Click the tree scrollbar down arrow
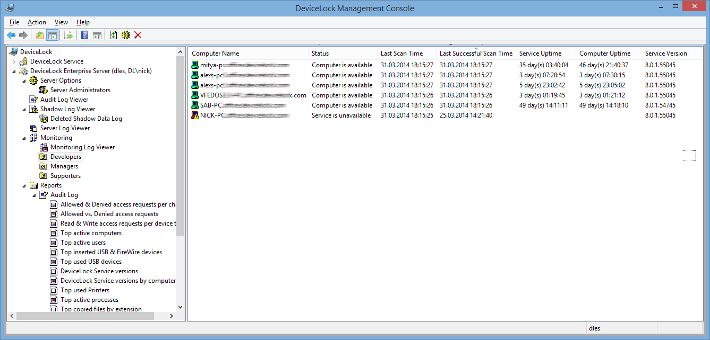Viewport: 710px width, 340px height. click(x=180, y=307)
